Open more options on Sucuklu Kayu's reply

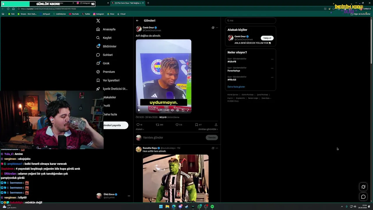click(217, 148)
